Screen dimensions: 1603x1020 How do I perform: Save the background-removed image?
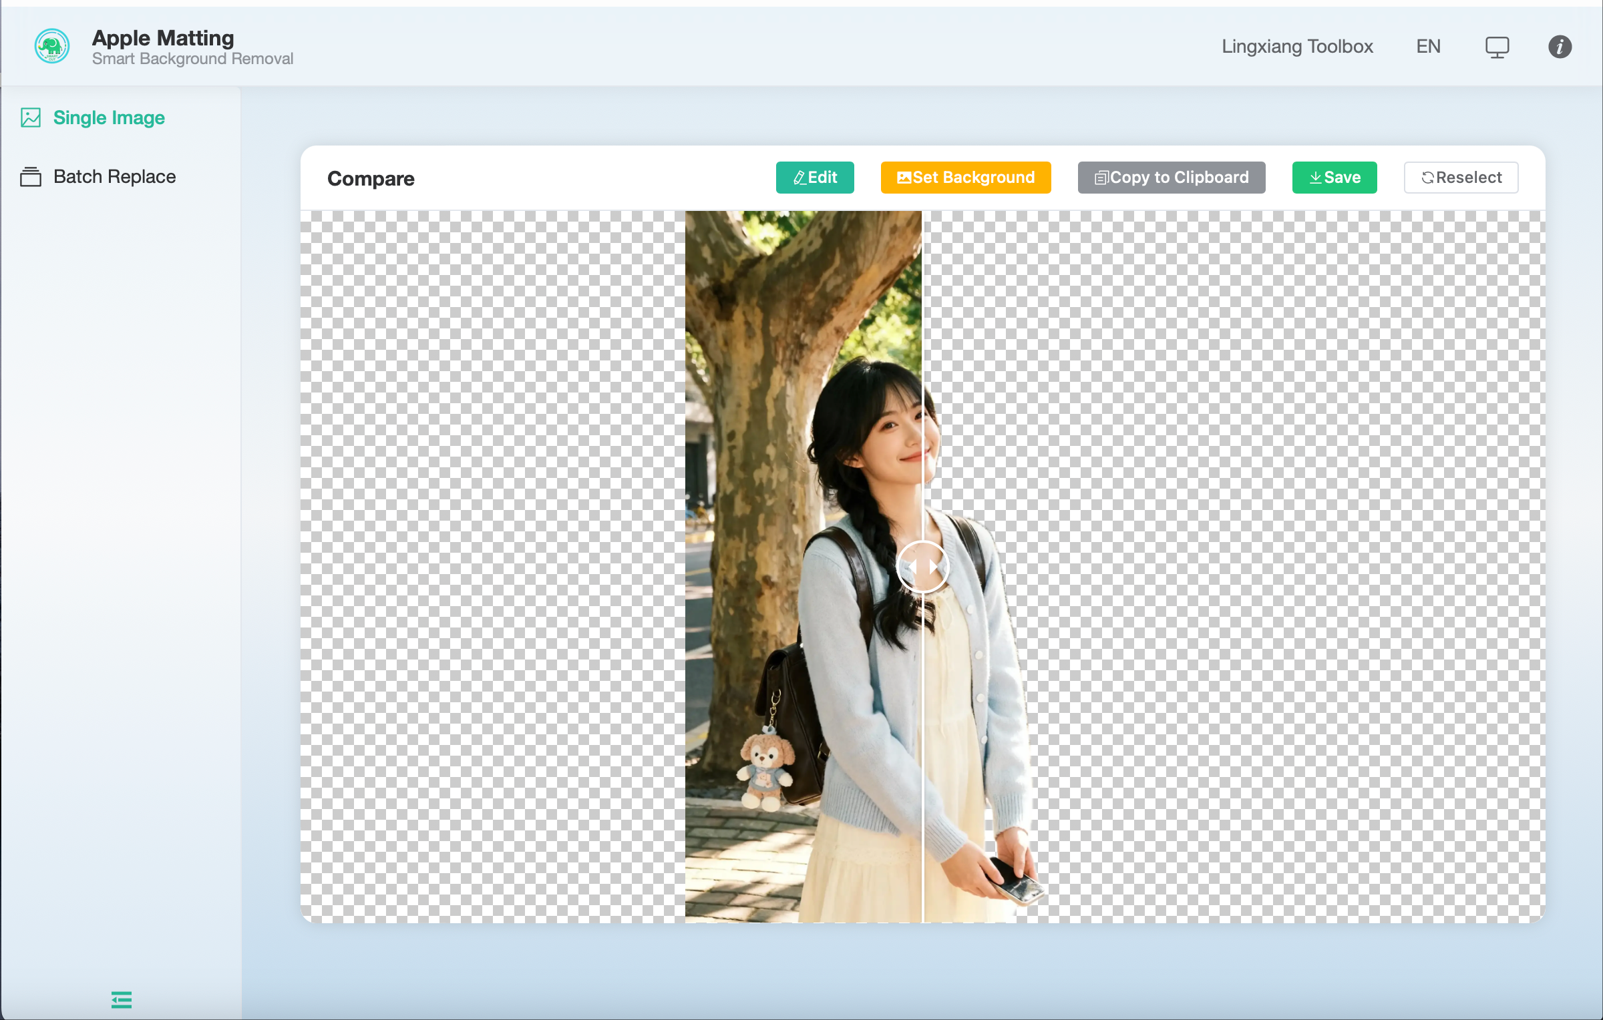[1334, 177]
